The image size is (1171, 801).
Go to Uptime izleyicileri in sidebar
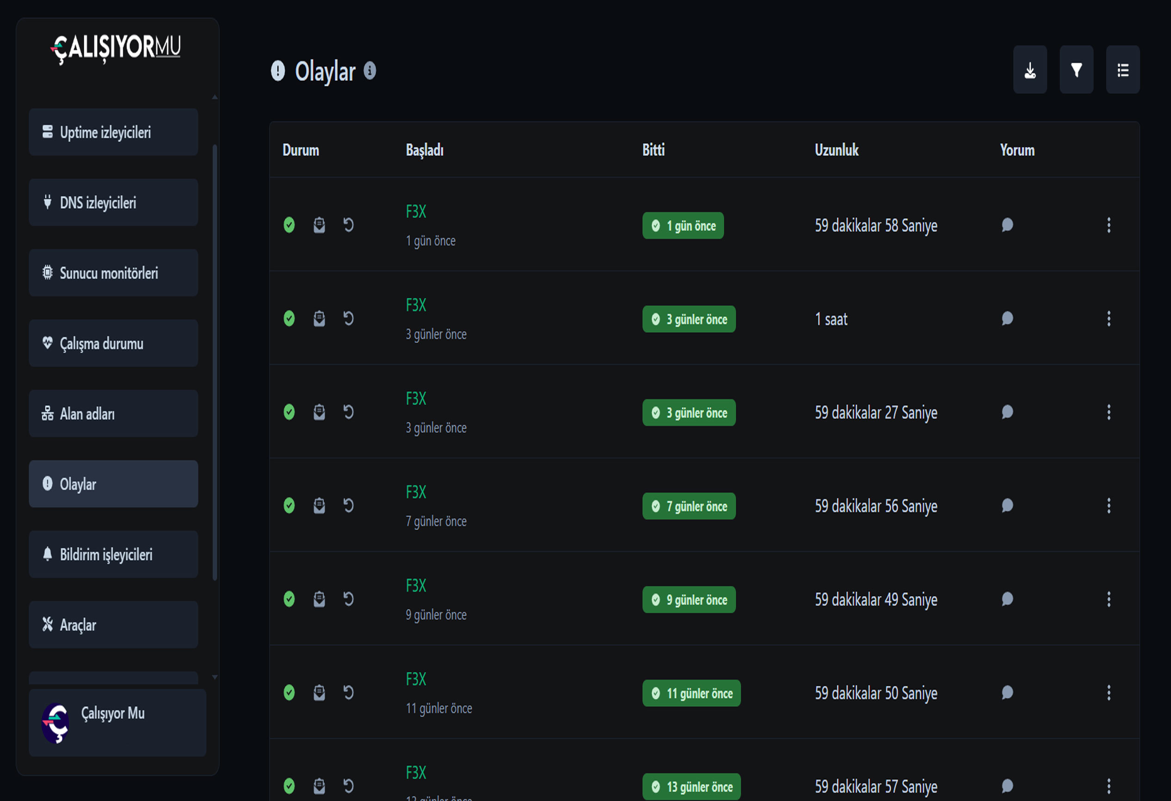pyautogui.click(x=113, y=132)
